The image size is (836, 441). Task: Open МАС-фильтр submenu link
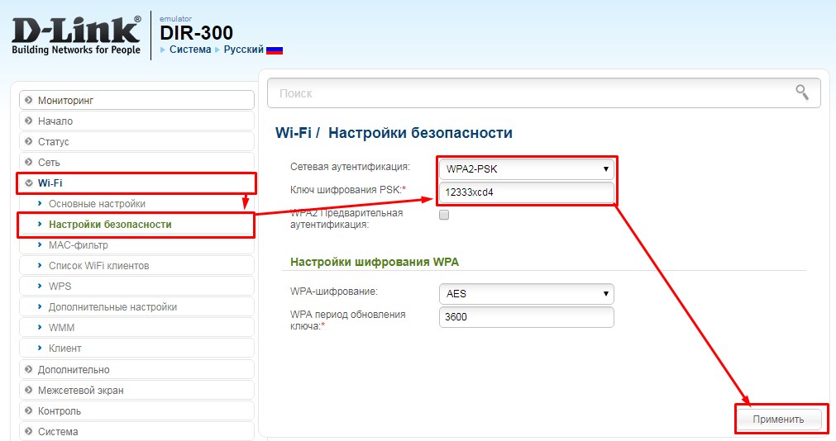pos(79,245)
